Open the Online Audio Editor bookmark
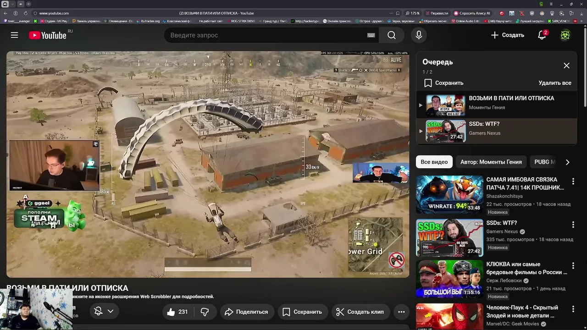The image size is (587, 330). [x=465, y=21]
